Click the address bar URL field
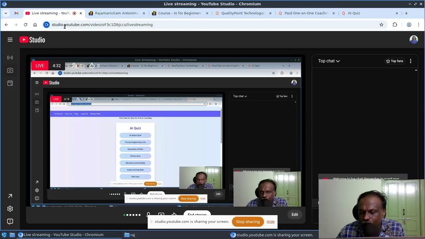Viewport: 425px width, 239px height. 212,25
